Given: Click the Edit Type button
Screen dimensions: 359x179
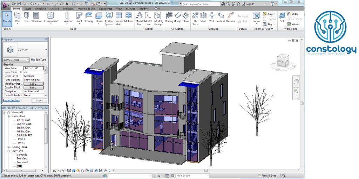Looking at the screenshot, I should [39, 59].
